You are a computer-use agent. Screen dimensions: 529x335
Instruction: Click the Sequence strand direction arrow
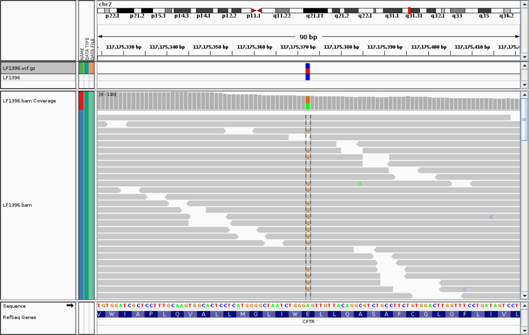coord(70,306)
